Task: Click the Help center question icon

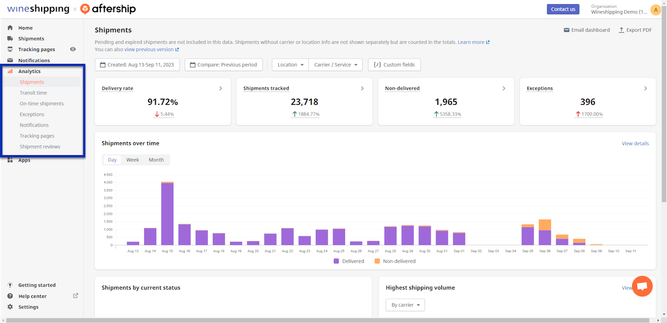Action: click(x=10, y=296)
